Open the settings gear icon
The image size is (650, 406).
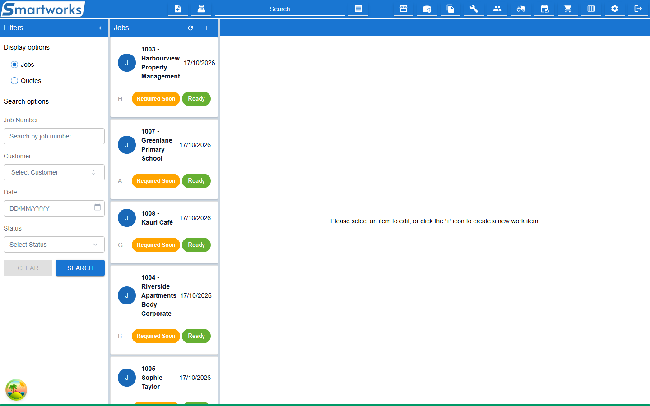[615, 9]
